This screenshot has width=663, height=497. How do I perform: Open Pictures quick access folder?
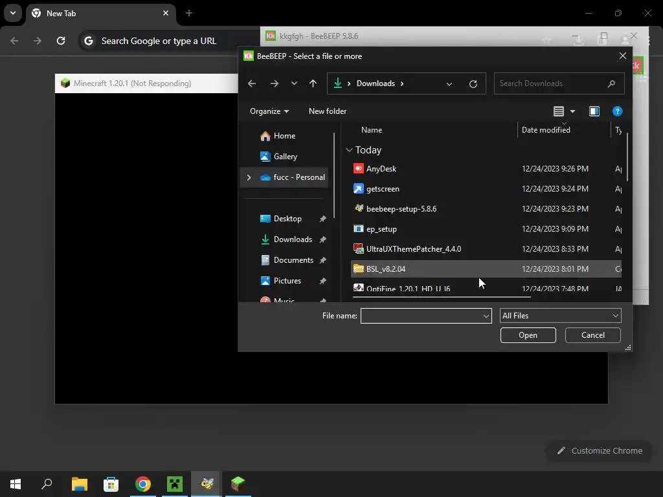pyautogui.click(x=287, y=281)
